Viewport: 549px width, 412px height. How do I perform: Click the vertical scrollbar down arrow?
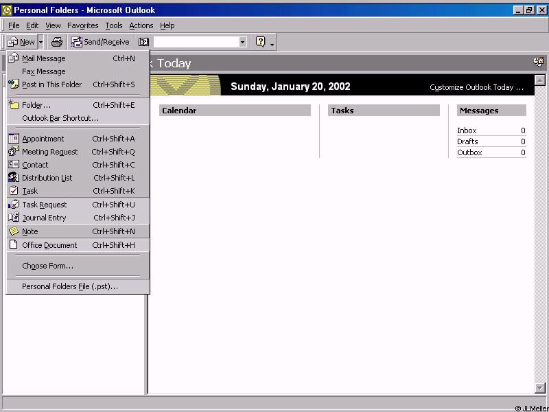(x=539, y=389)
